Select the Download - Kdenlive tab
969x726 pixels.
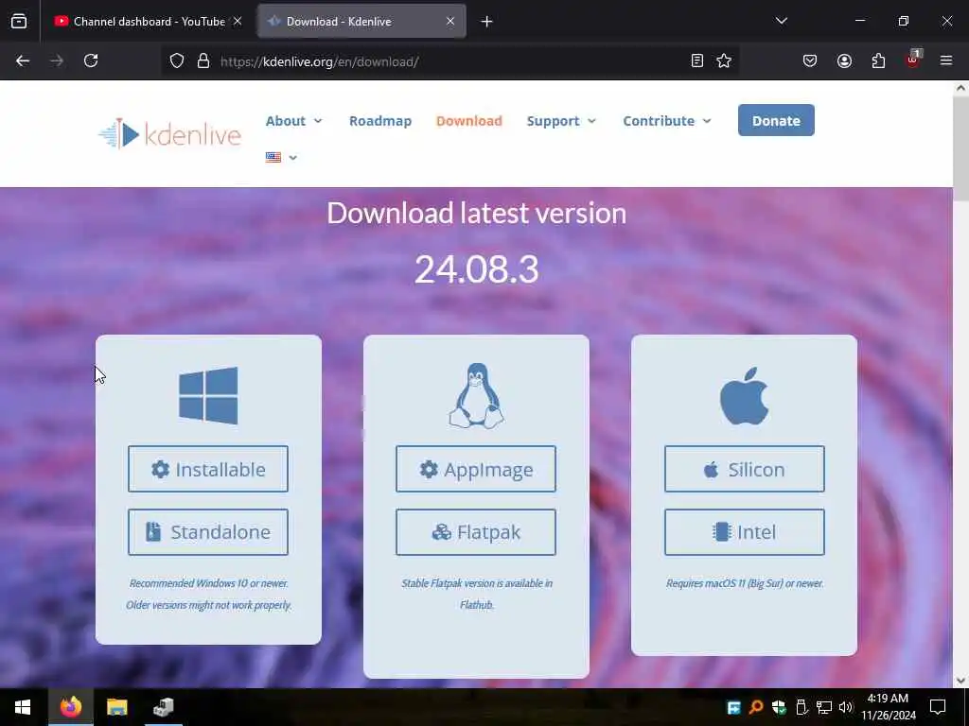pos(361,22)
